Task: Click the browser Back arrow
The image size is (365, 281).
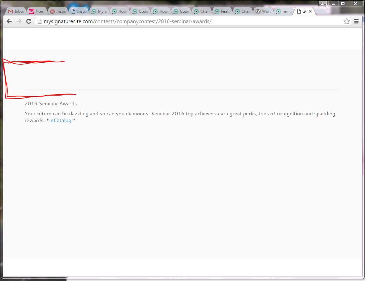Action: click(9, 21)
